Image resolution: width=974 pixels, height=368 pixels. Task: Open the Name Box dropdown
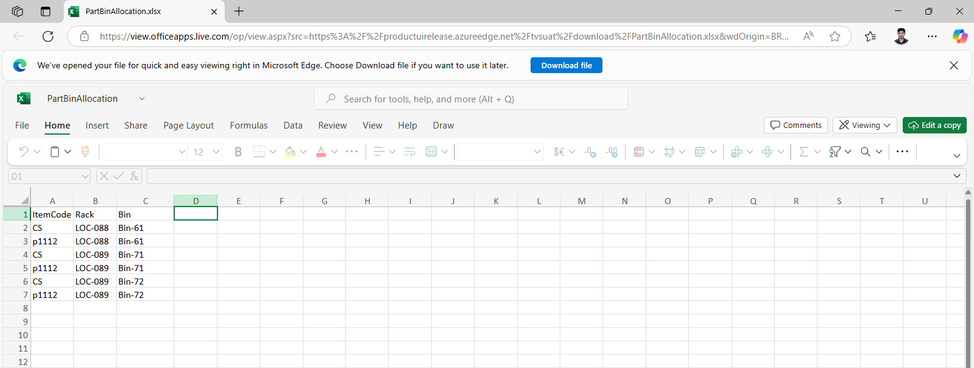pos(85,176)
